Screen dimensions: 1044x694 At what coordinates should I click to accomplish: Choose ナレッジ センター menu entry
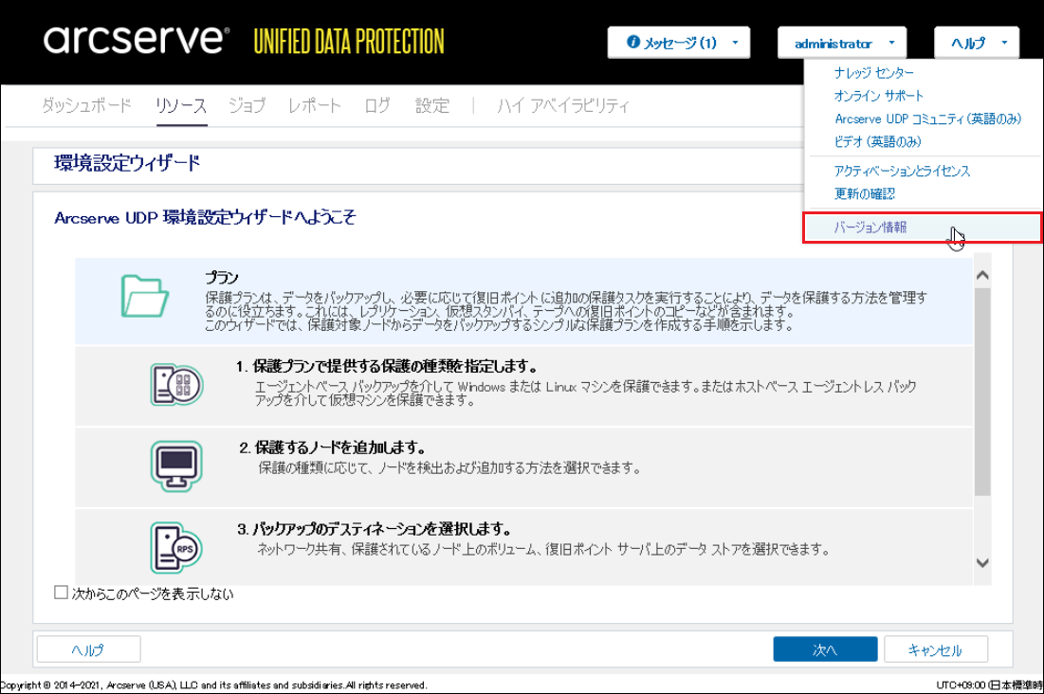point(873,73)
